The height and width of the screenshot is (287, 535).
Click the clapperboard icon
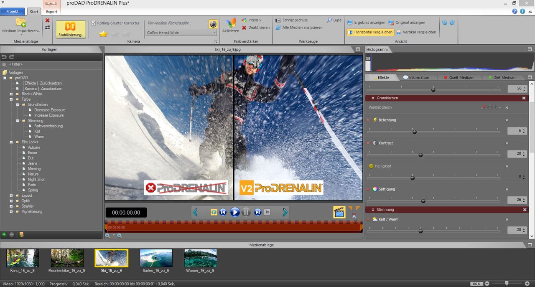[x=339, y=212]
